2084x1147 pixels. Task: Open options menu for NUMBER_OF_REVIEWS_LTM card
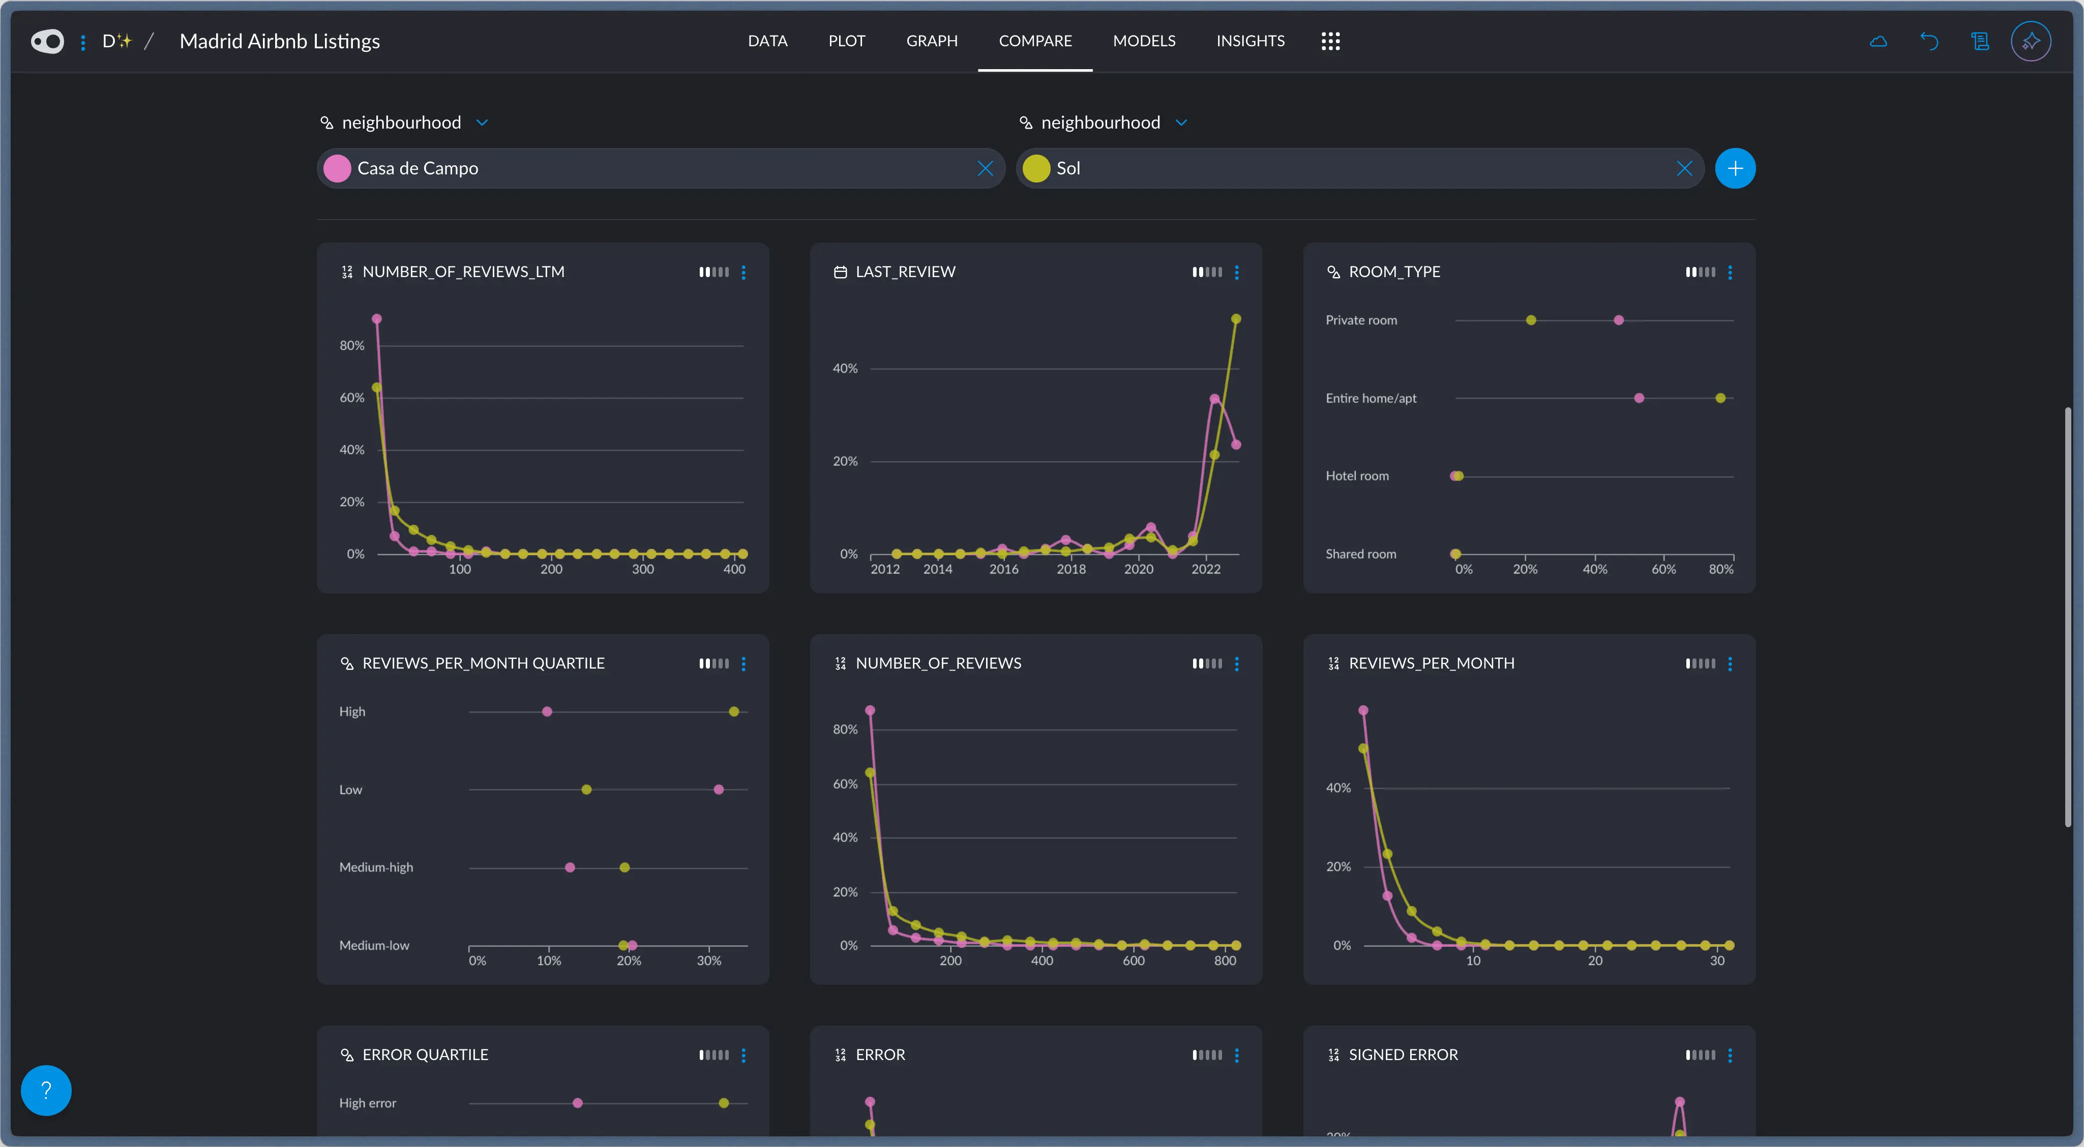coord(743,273)
